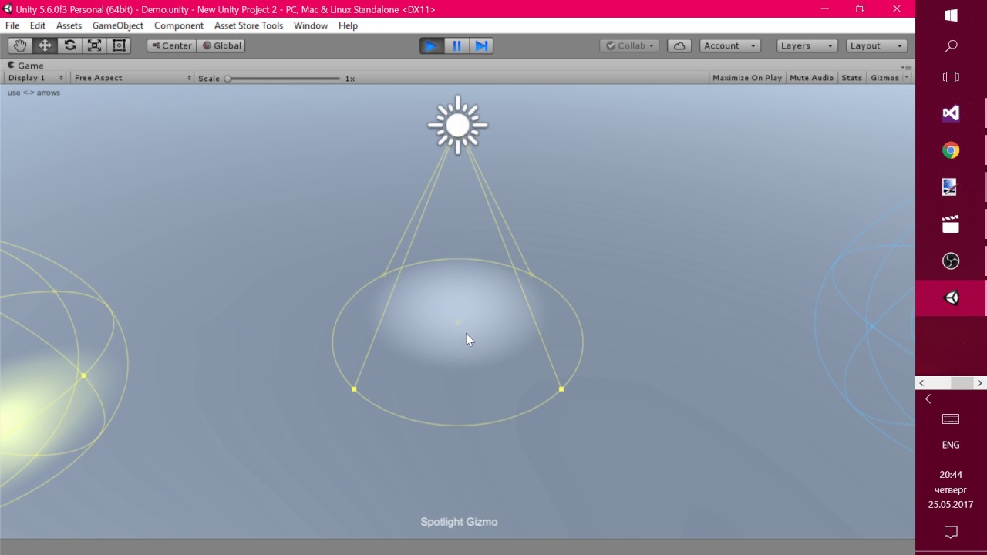Image resolution: width=987 pixels, height=555 pixels.
Task: Open the touch keyboard icon
Action: point(951,419)
